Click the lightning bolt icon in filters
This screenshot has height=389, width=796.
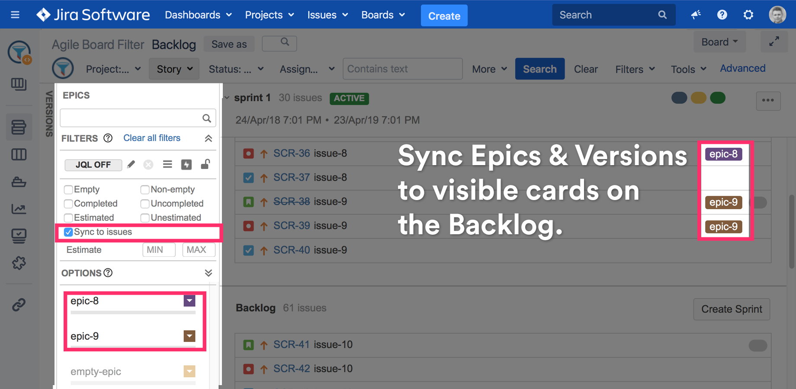[186, 165]
